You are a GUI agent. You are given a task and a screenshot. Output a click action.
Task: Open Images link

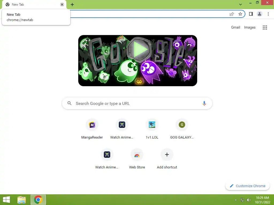click(x=250, y=27)
